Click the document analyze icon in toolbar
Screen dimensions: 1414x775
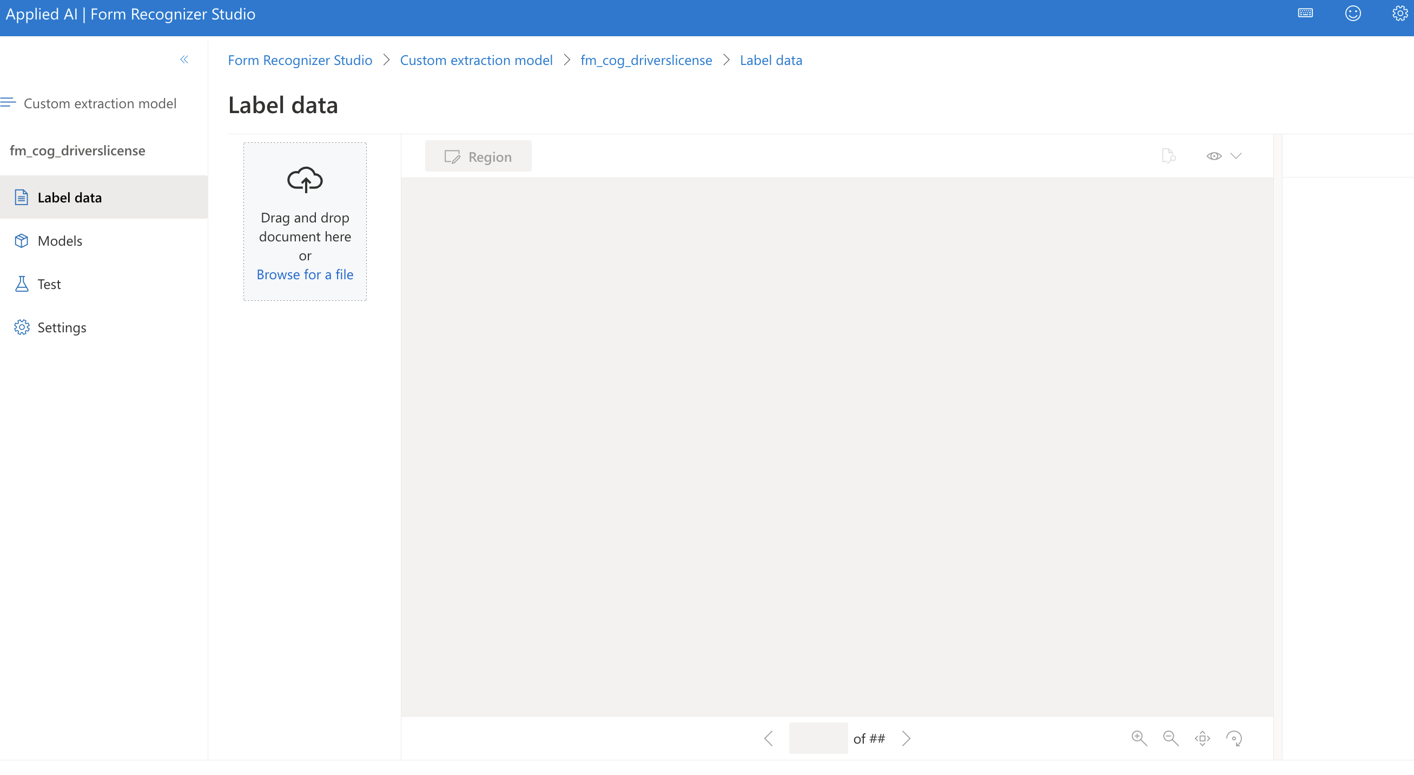tap(1168, 156)
